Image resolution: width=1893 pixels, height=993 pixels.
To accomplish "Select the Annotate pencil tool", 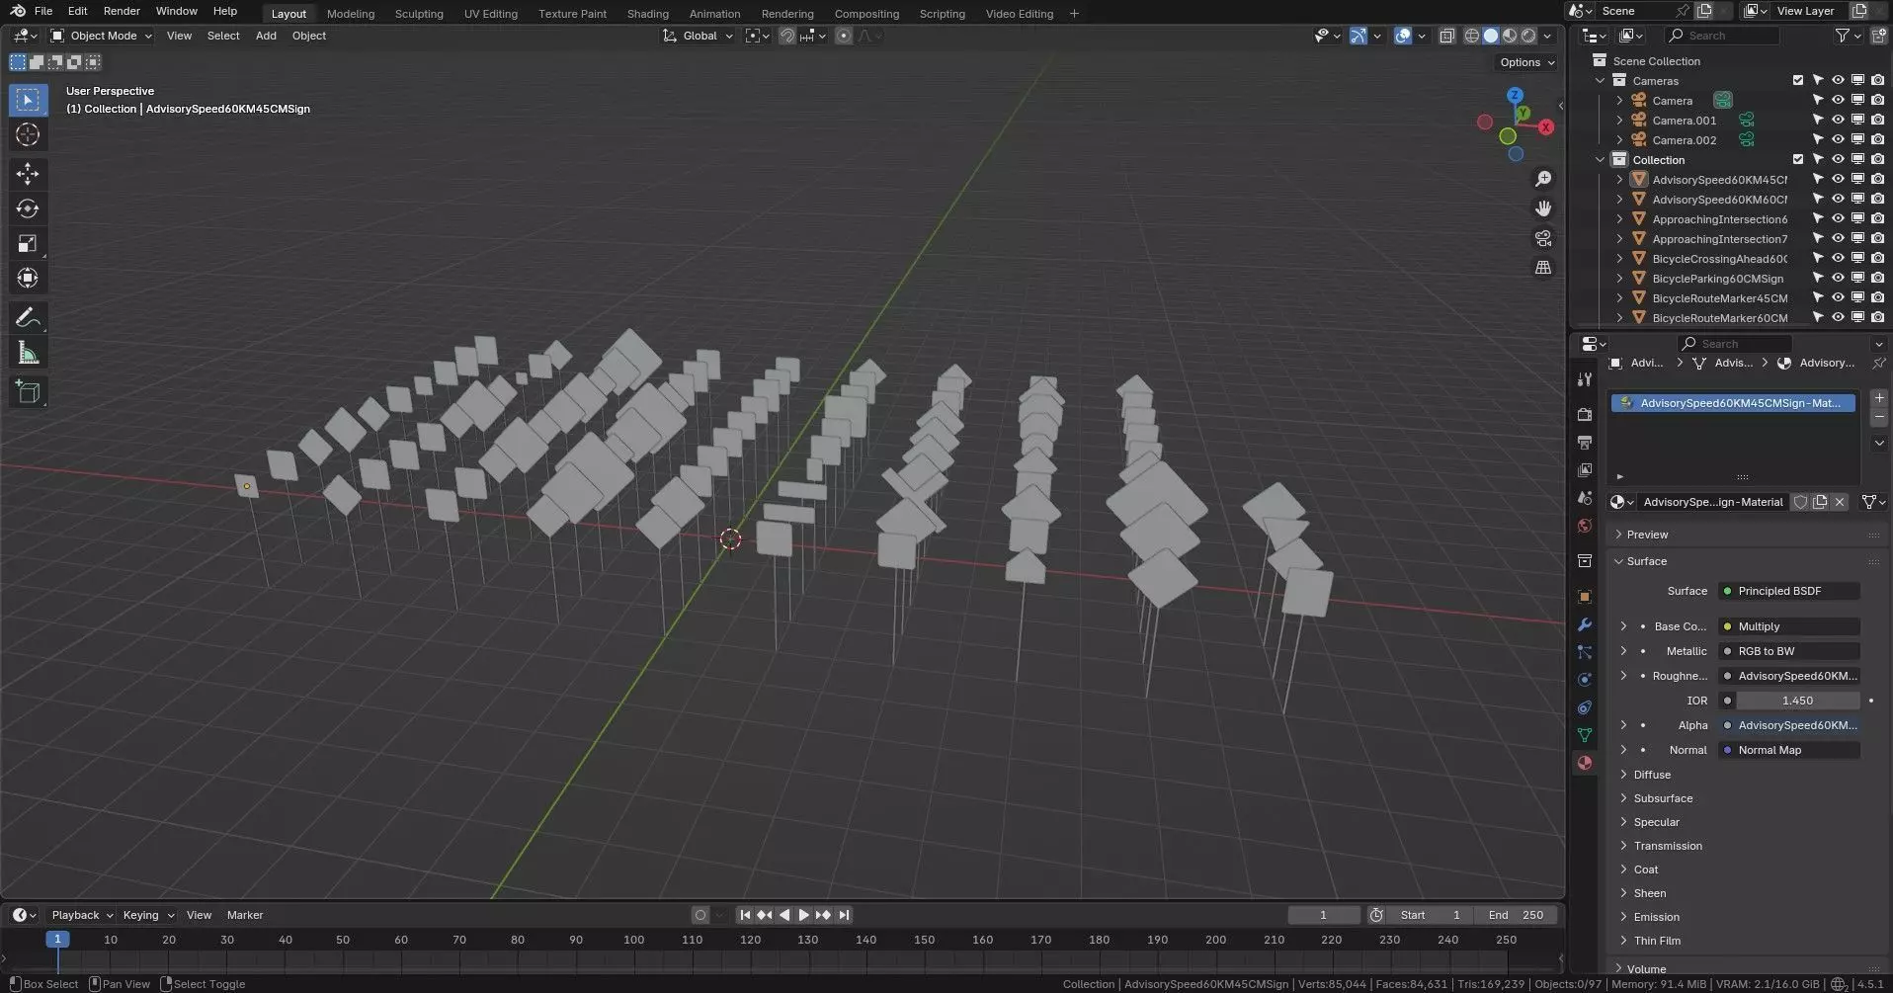I will click(x=28, y=317).
